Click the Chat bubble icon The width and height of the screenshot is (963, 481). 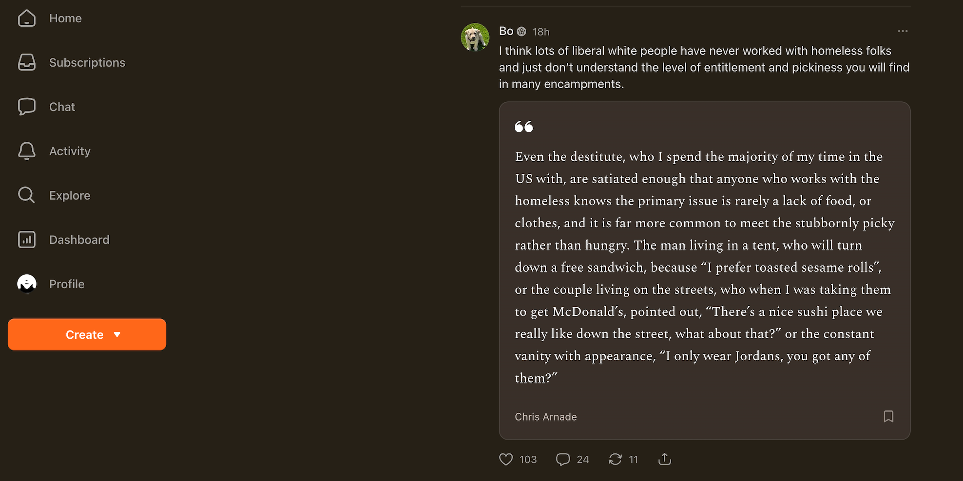[27, 107]
